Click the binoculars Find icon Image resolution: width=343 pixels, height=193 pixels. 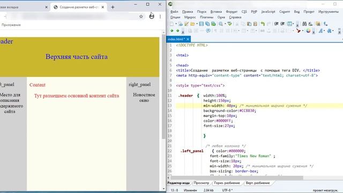tap(304, 24)
